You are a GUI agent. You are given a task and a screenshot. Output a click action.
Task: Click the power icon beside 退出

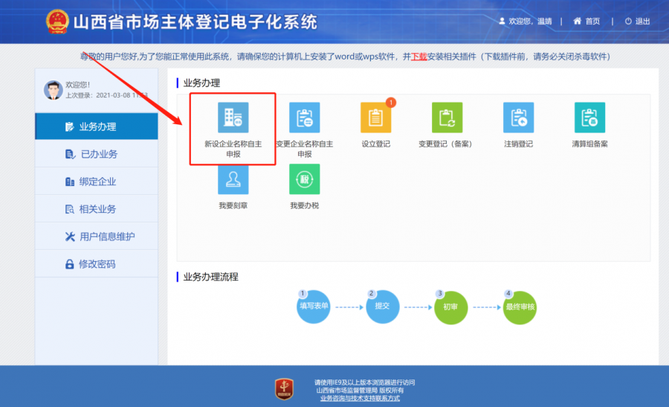click(628, 21)
